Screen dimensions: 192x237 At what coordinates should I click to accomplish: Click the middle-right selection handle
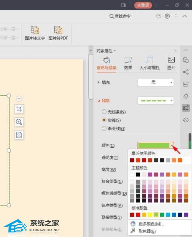coord(9,150)
